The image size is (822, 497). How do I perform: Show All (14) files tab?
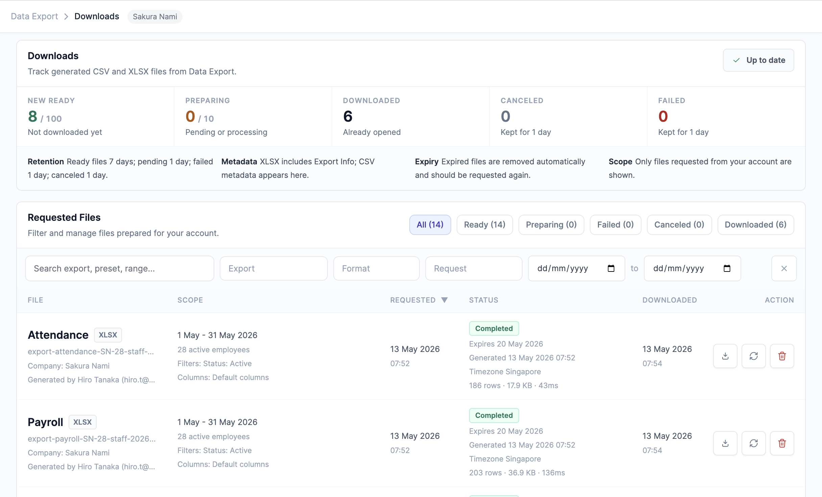click(430, 225)
